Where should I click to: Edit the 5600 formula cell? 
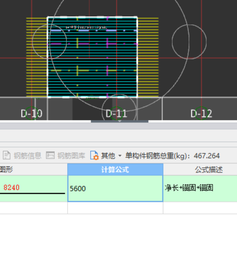pyautogui.click(x=115, y=189)
